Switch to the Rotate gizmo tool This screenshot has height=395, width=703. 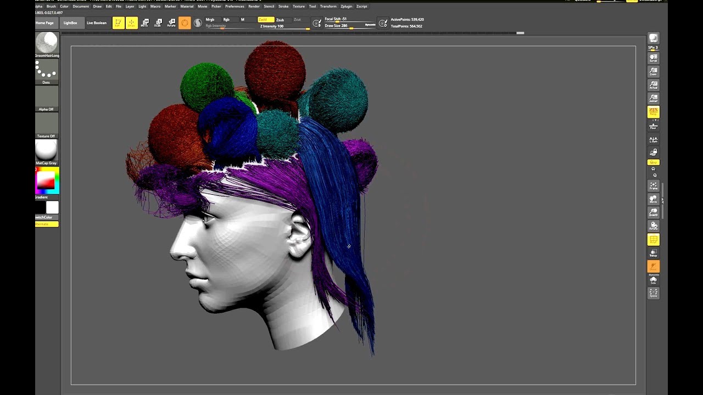point(171,23)
